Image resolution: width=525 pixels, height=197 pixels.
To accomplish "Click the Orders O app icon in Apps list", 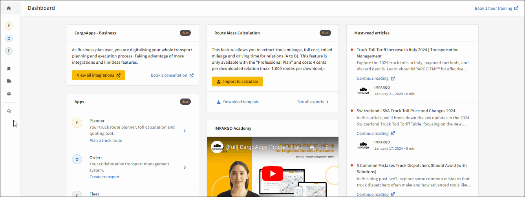I will tap(77, 159).
